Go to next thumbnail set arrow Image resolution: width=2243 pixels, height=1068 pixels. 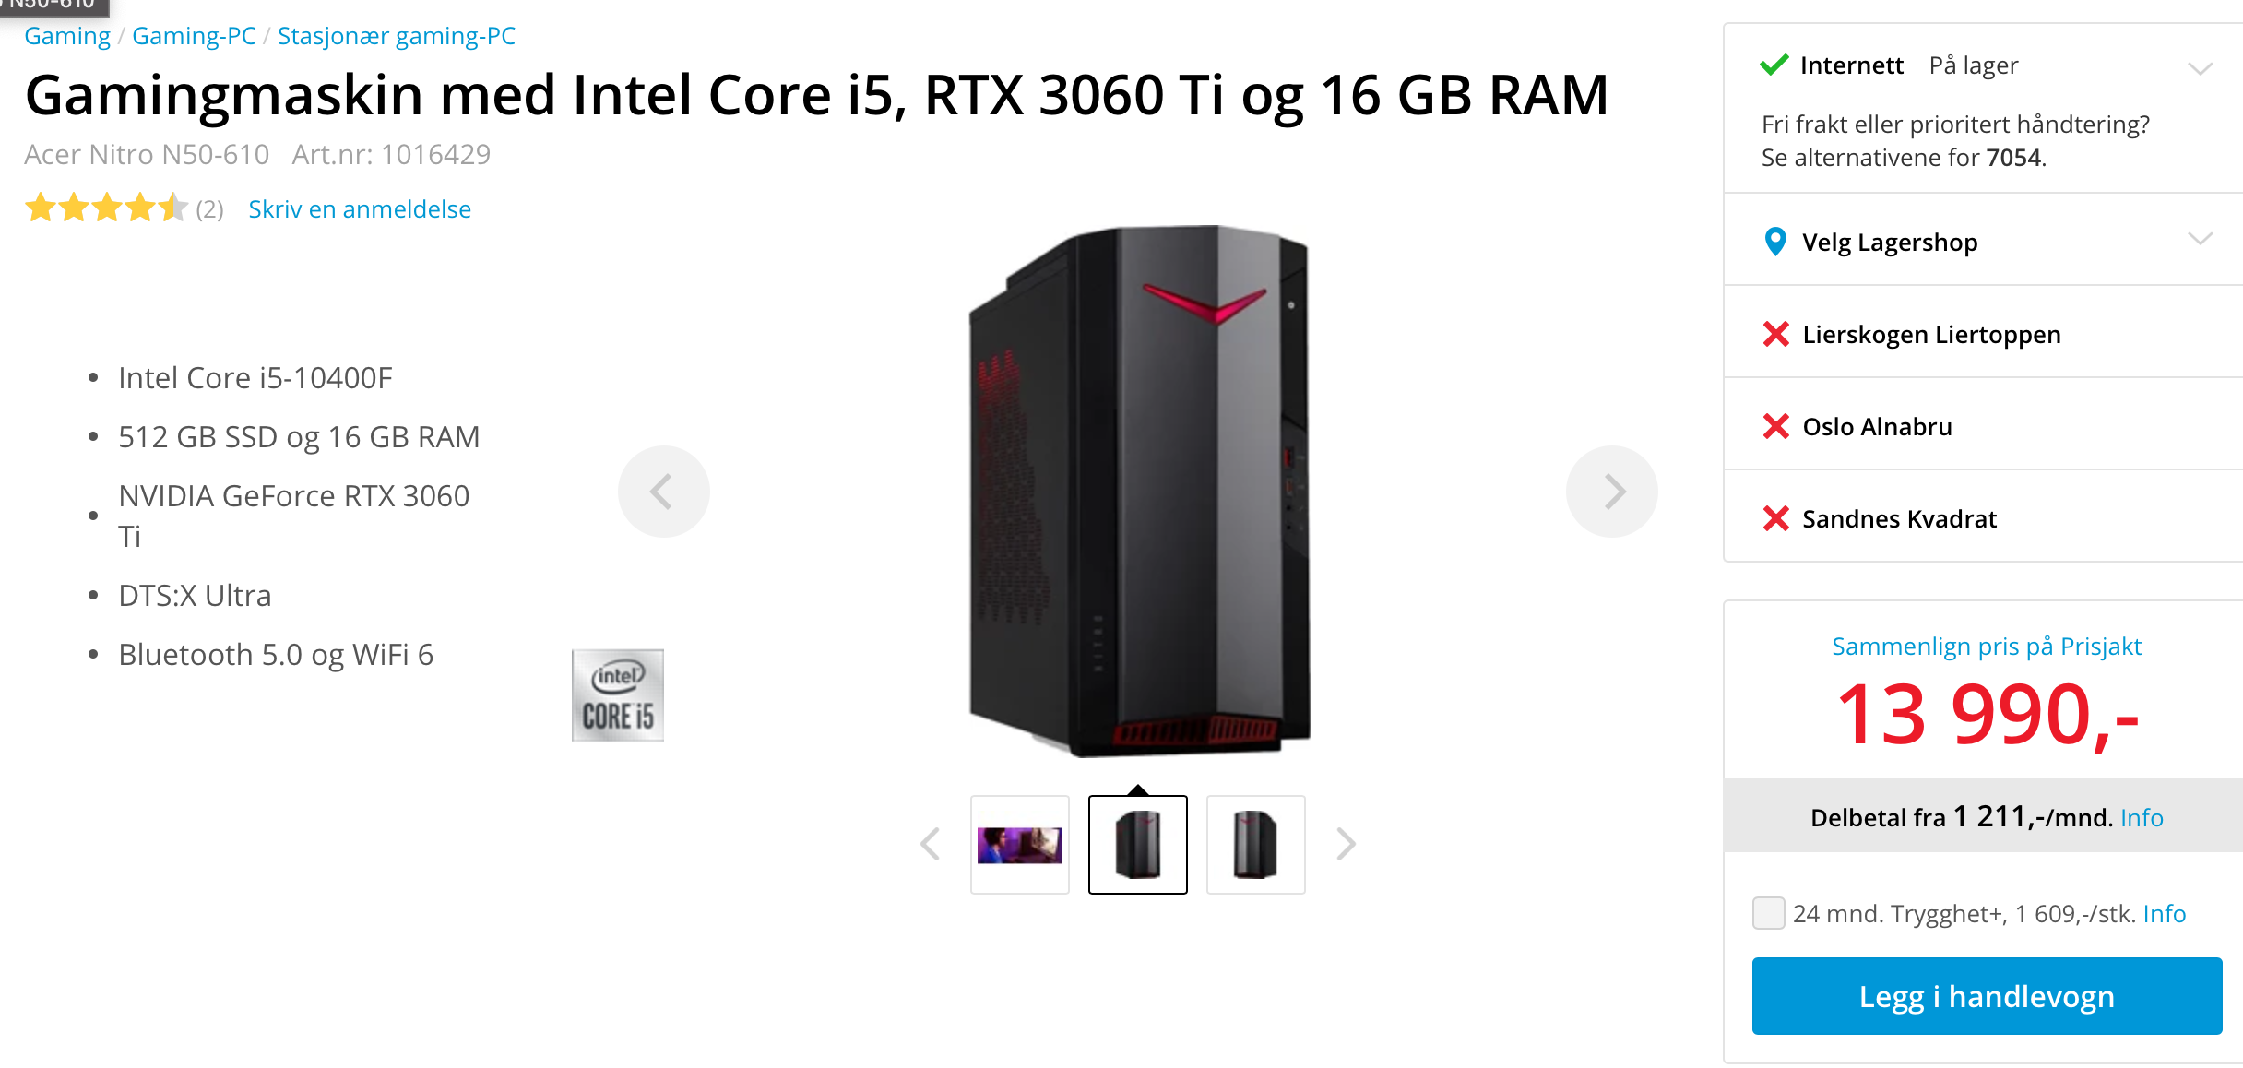pos(1346,844)
